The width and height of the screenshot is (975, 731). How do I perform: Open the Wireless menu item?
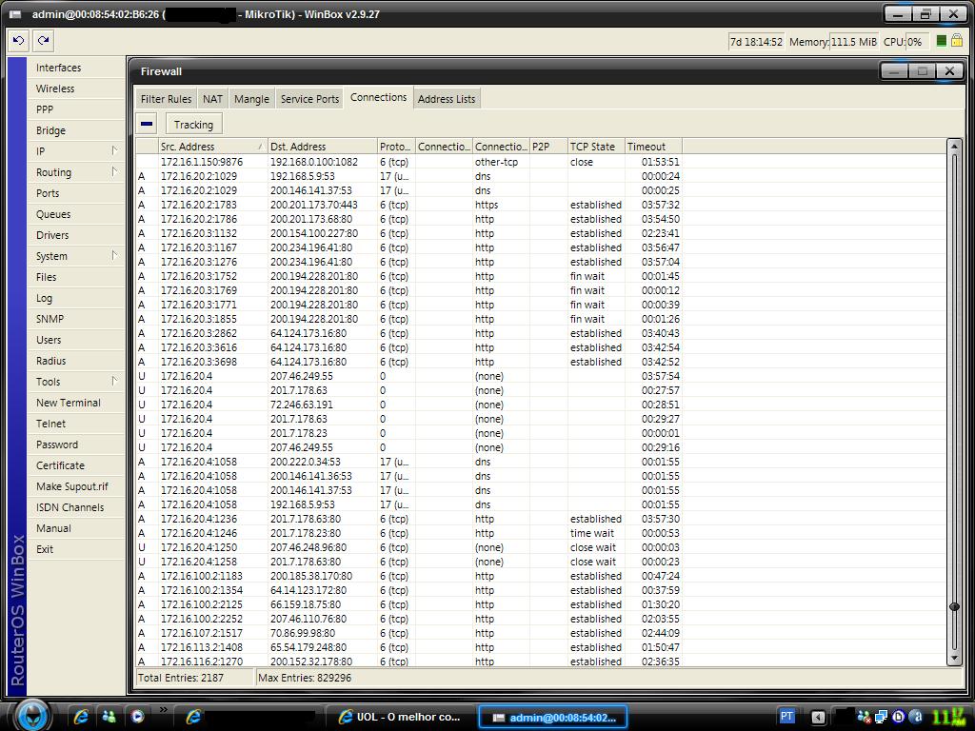click(x=76, y=89)
